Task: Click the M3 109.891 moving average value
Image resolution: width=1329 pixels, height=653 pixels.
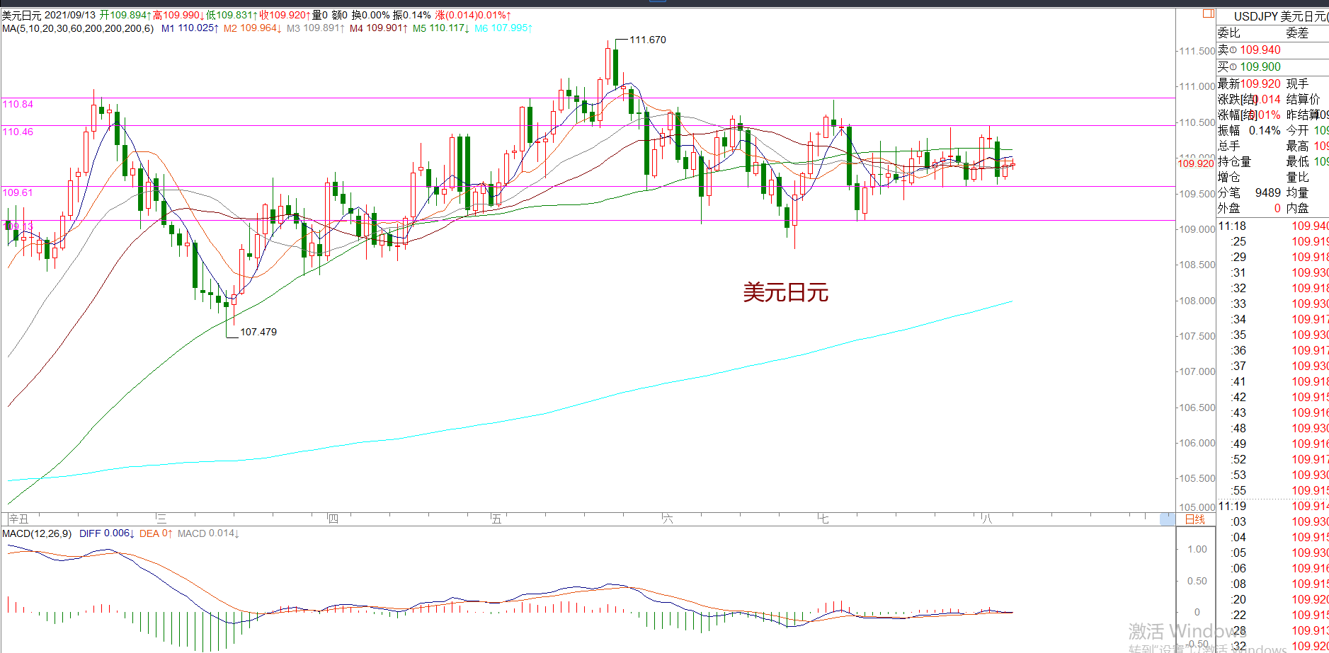Action: tap(316, 28)
